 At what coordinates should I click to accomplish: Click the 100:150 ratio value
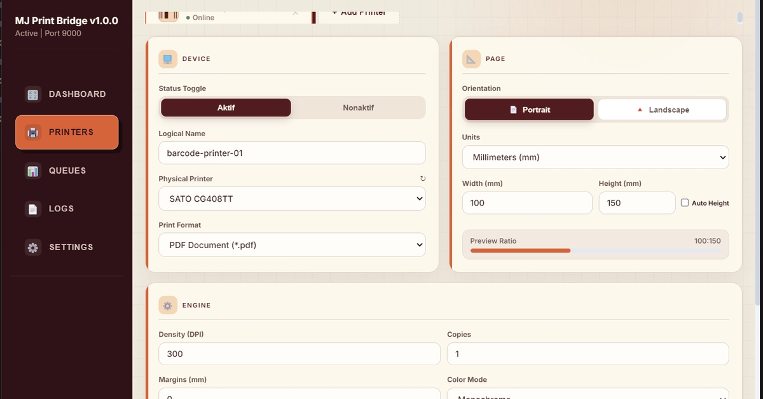708,241
